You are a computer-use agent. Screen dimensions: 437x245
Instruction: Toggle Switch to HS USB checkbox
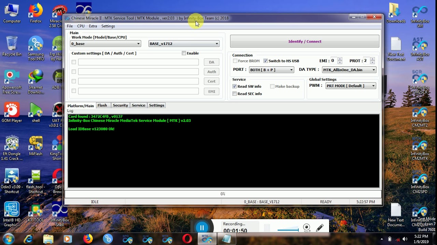266,61
